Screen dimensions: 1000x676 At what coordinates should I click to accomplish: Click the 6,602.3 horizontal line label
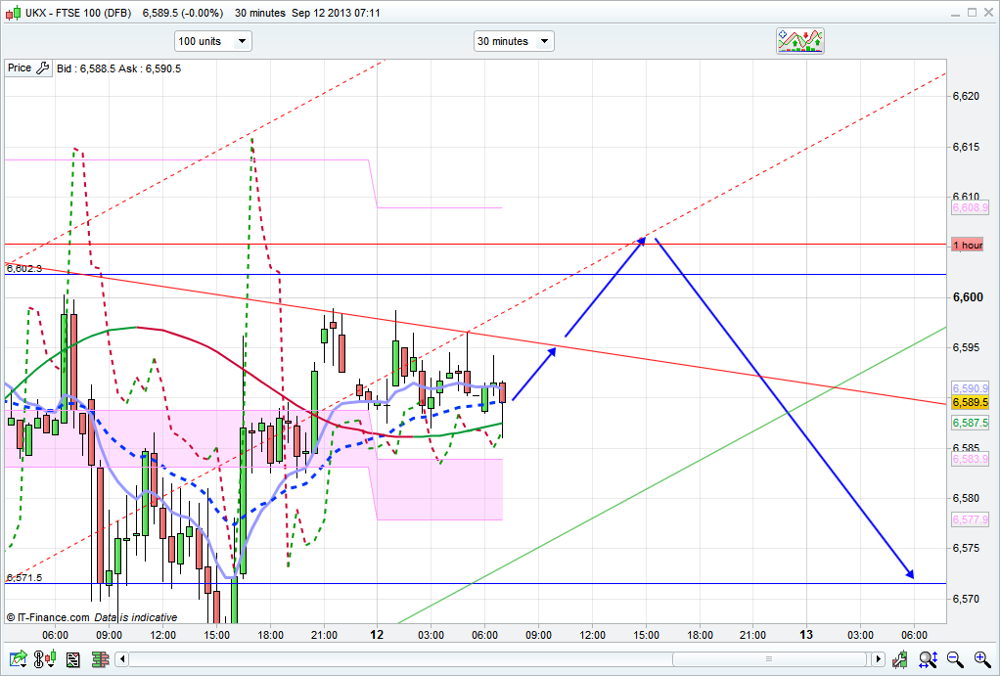tap(24, 268)
